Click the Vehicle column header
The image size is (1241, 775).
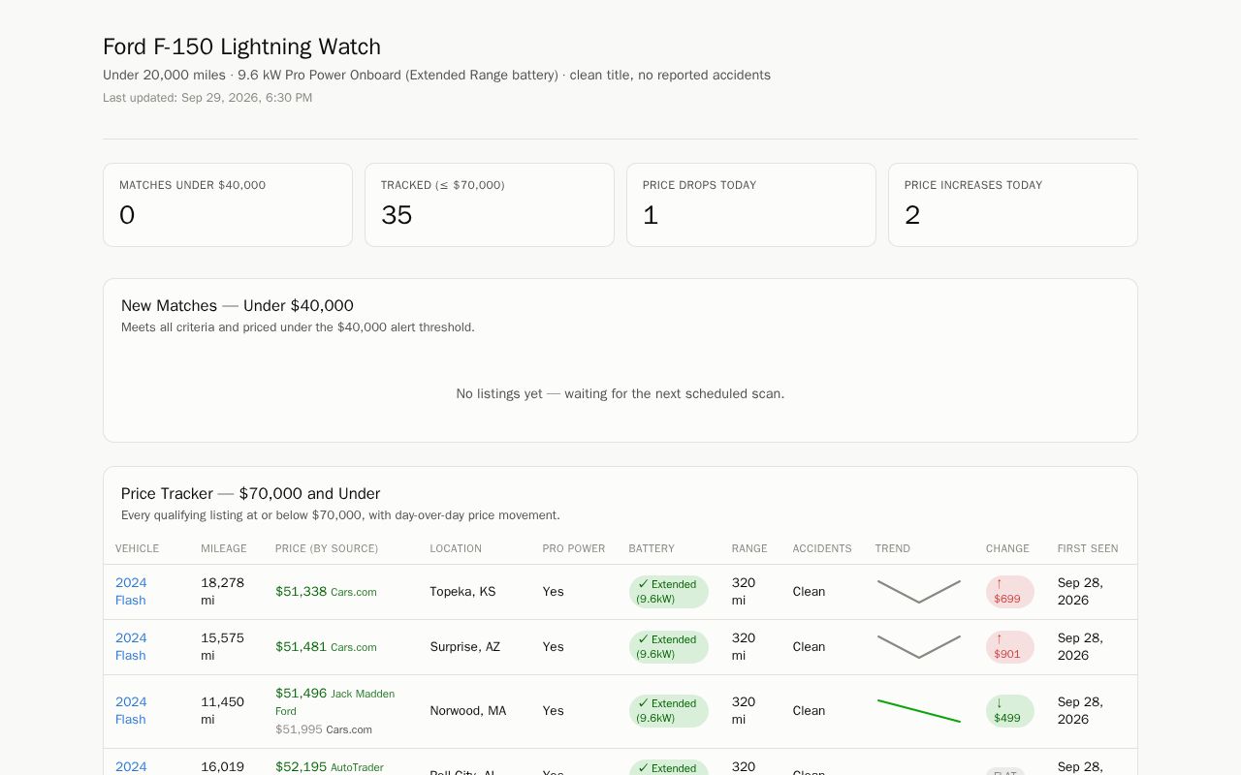(x=137, y=548)
